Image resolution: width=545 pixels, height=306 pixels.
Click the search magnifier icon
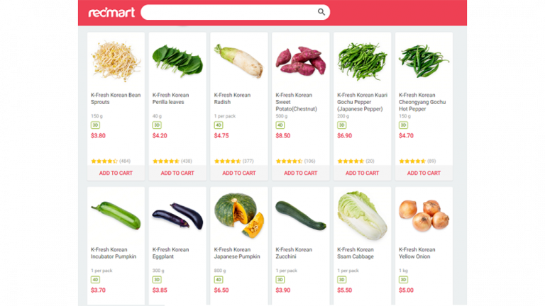click(321, 12)
